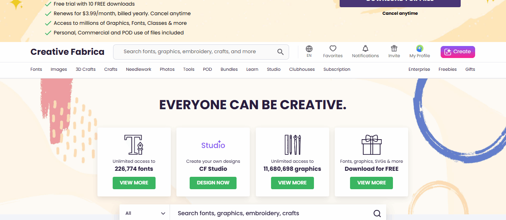Click the 'Download for FREE' text
This screenshot has height=220, width=506.
pyautogui.click(x=372, y=169)
